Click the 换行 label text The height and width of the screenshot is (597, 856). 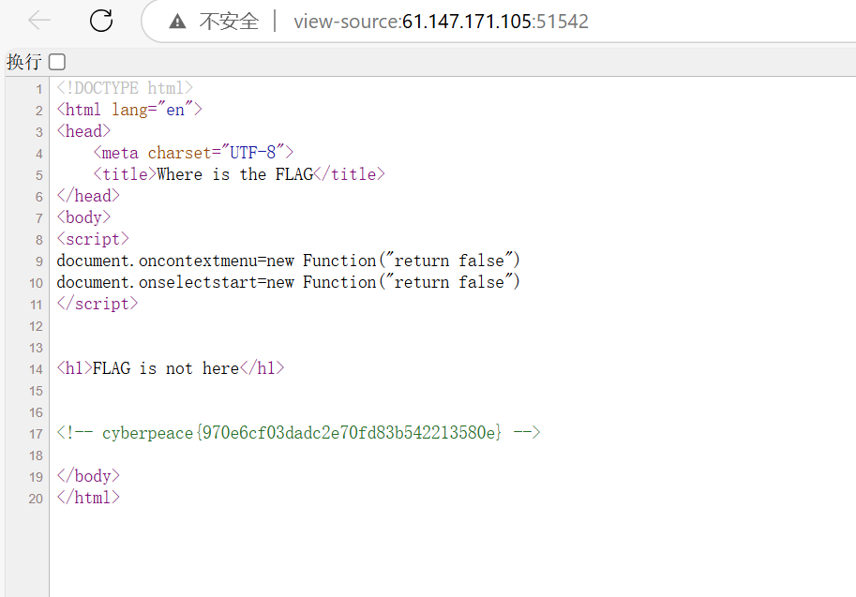(x=24, y=62)
